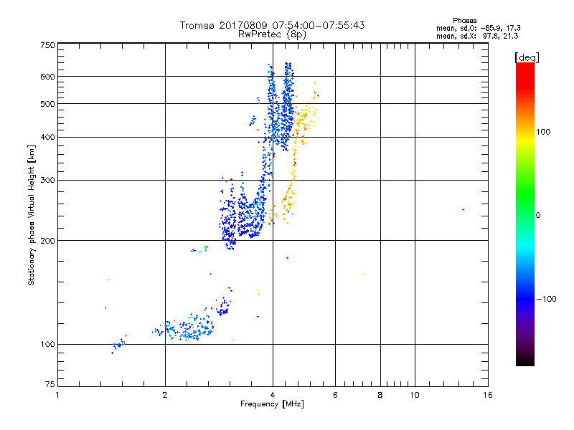Click the x-axis tick label "4"
The image size is (574, 430).
coord(273,395)
